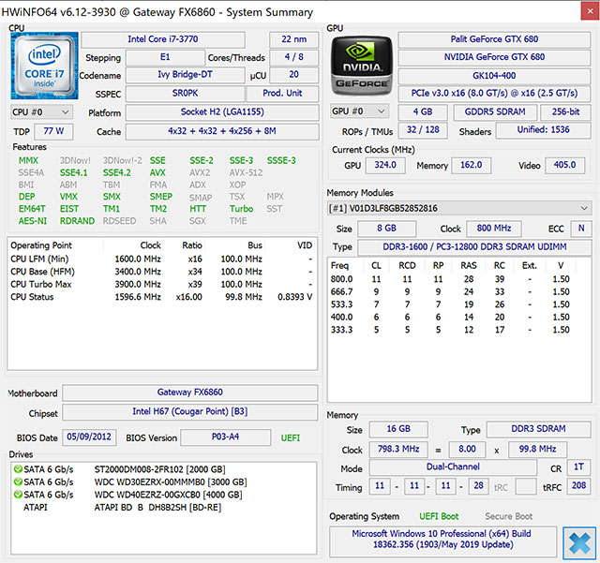Click the GPU clock 324.0 value
Viewport: 600px width, 563px height.
[x=385, y=165]
